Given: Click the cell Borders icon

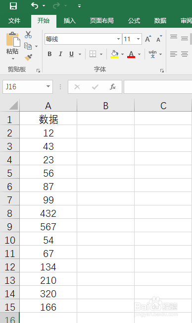Looking at the screenshot, I should [x=93, y=54].
